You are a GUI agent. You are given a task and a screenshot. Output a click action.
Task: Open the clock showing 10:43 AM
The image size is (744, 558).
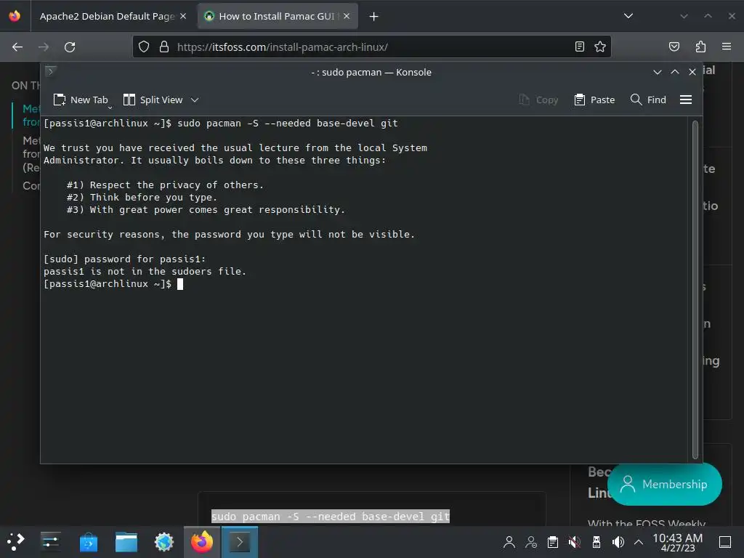point(678,542)
